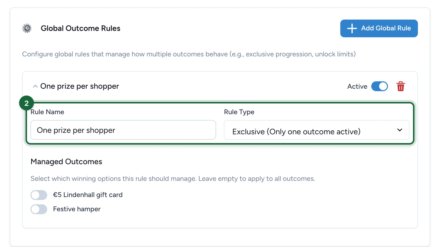The height and width of the screenshot is (247, 440).
Task: Click the gear icon beside Global Outcome Rules
Action: tap(27, 28)
